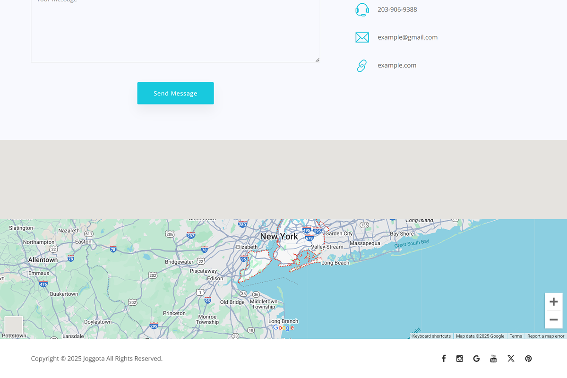Click the Easton map label
567x378 pixels.
(83, 241)
